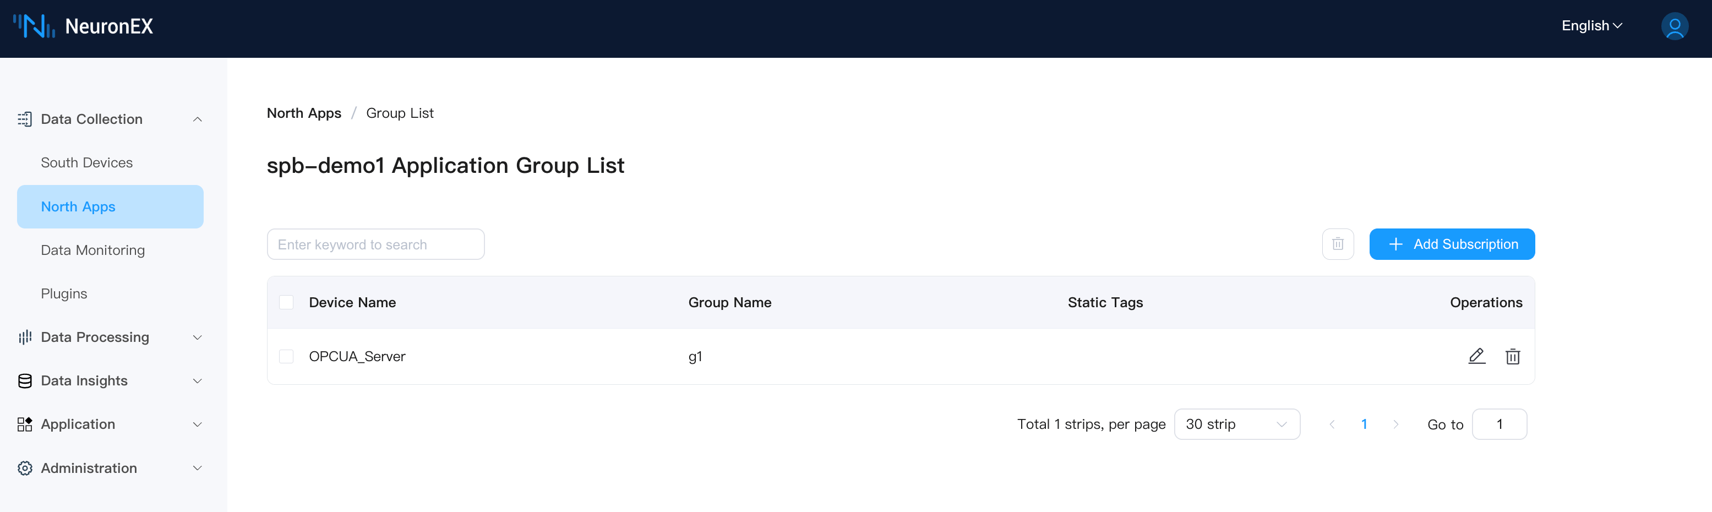Click the Administration gear icon
Image resolution: width=1712 pixels, height=512 pixels.
point(25,468)
